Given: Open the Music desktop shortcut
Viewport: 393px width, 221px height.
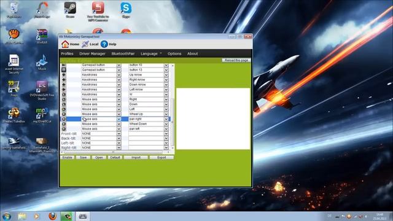Looking at the screenshot, I should tap(42, 62).
